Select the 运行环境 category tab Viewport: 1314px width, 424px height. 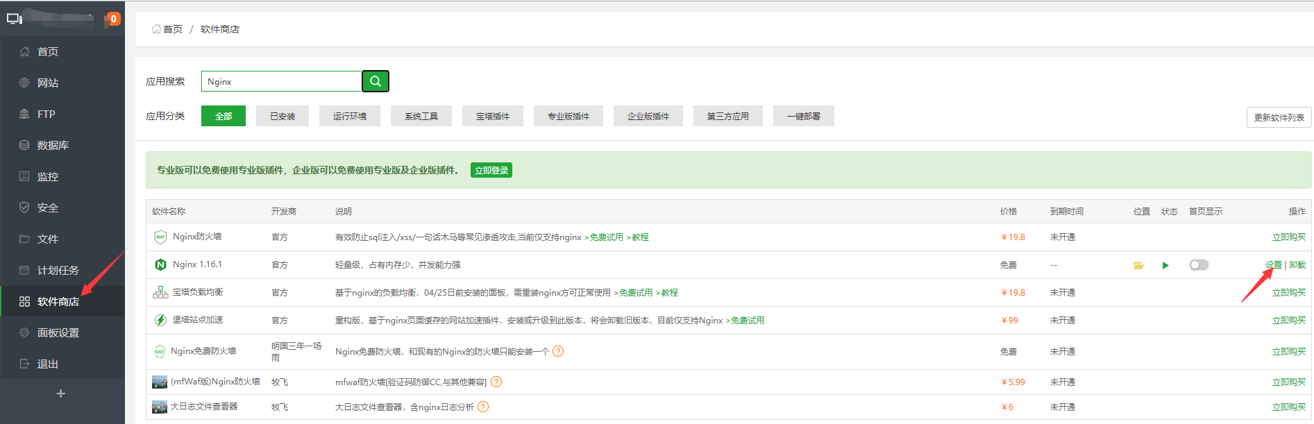[x=350, y=116]
